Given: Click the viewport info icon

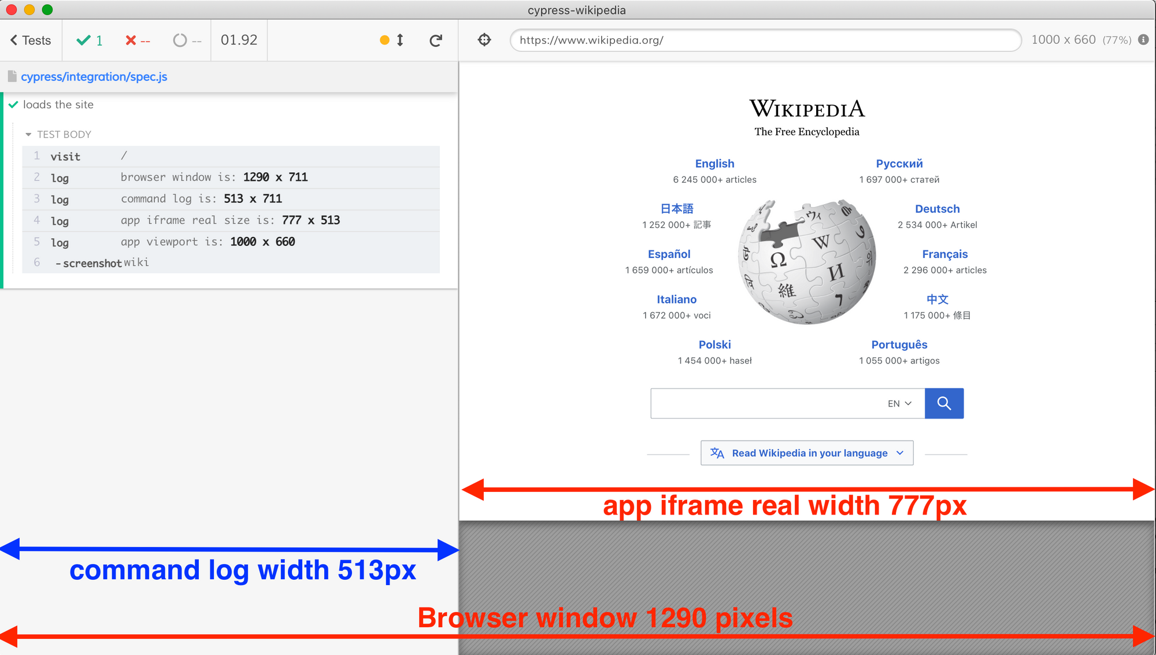Looking at the screenshot, I should pos(1143,39).
